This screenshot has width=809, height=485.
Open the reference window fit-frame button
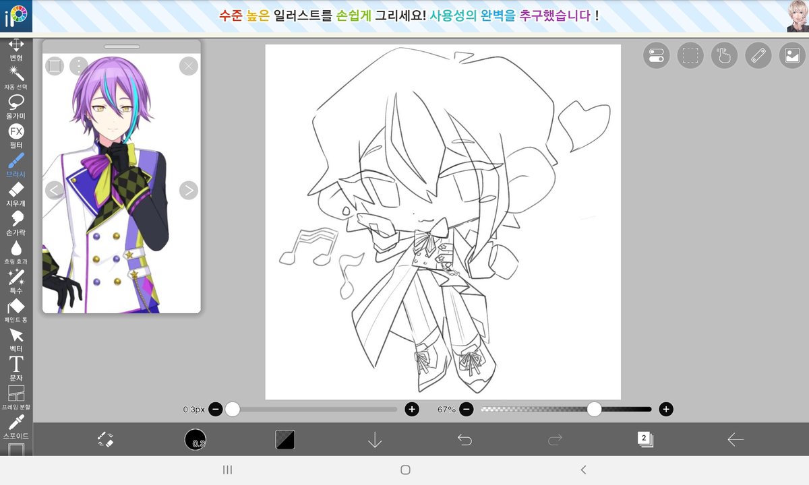point(55,65)
